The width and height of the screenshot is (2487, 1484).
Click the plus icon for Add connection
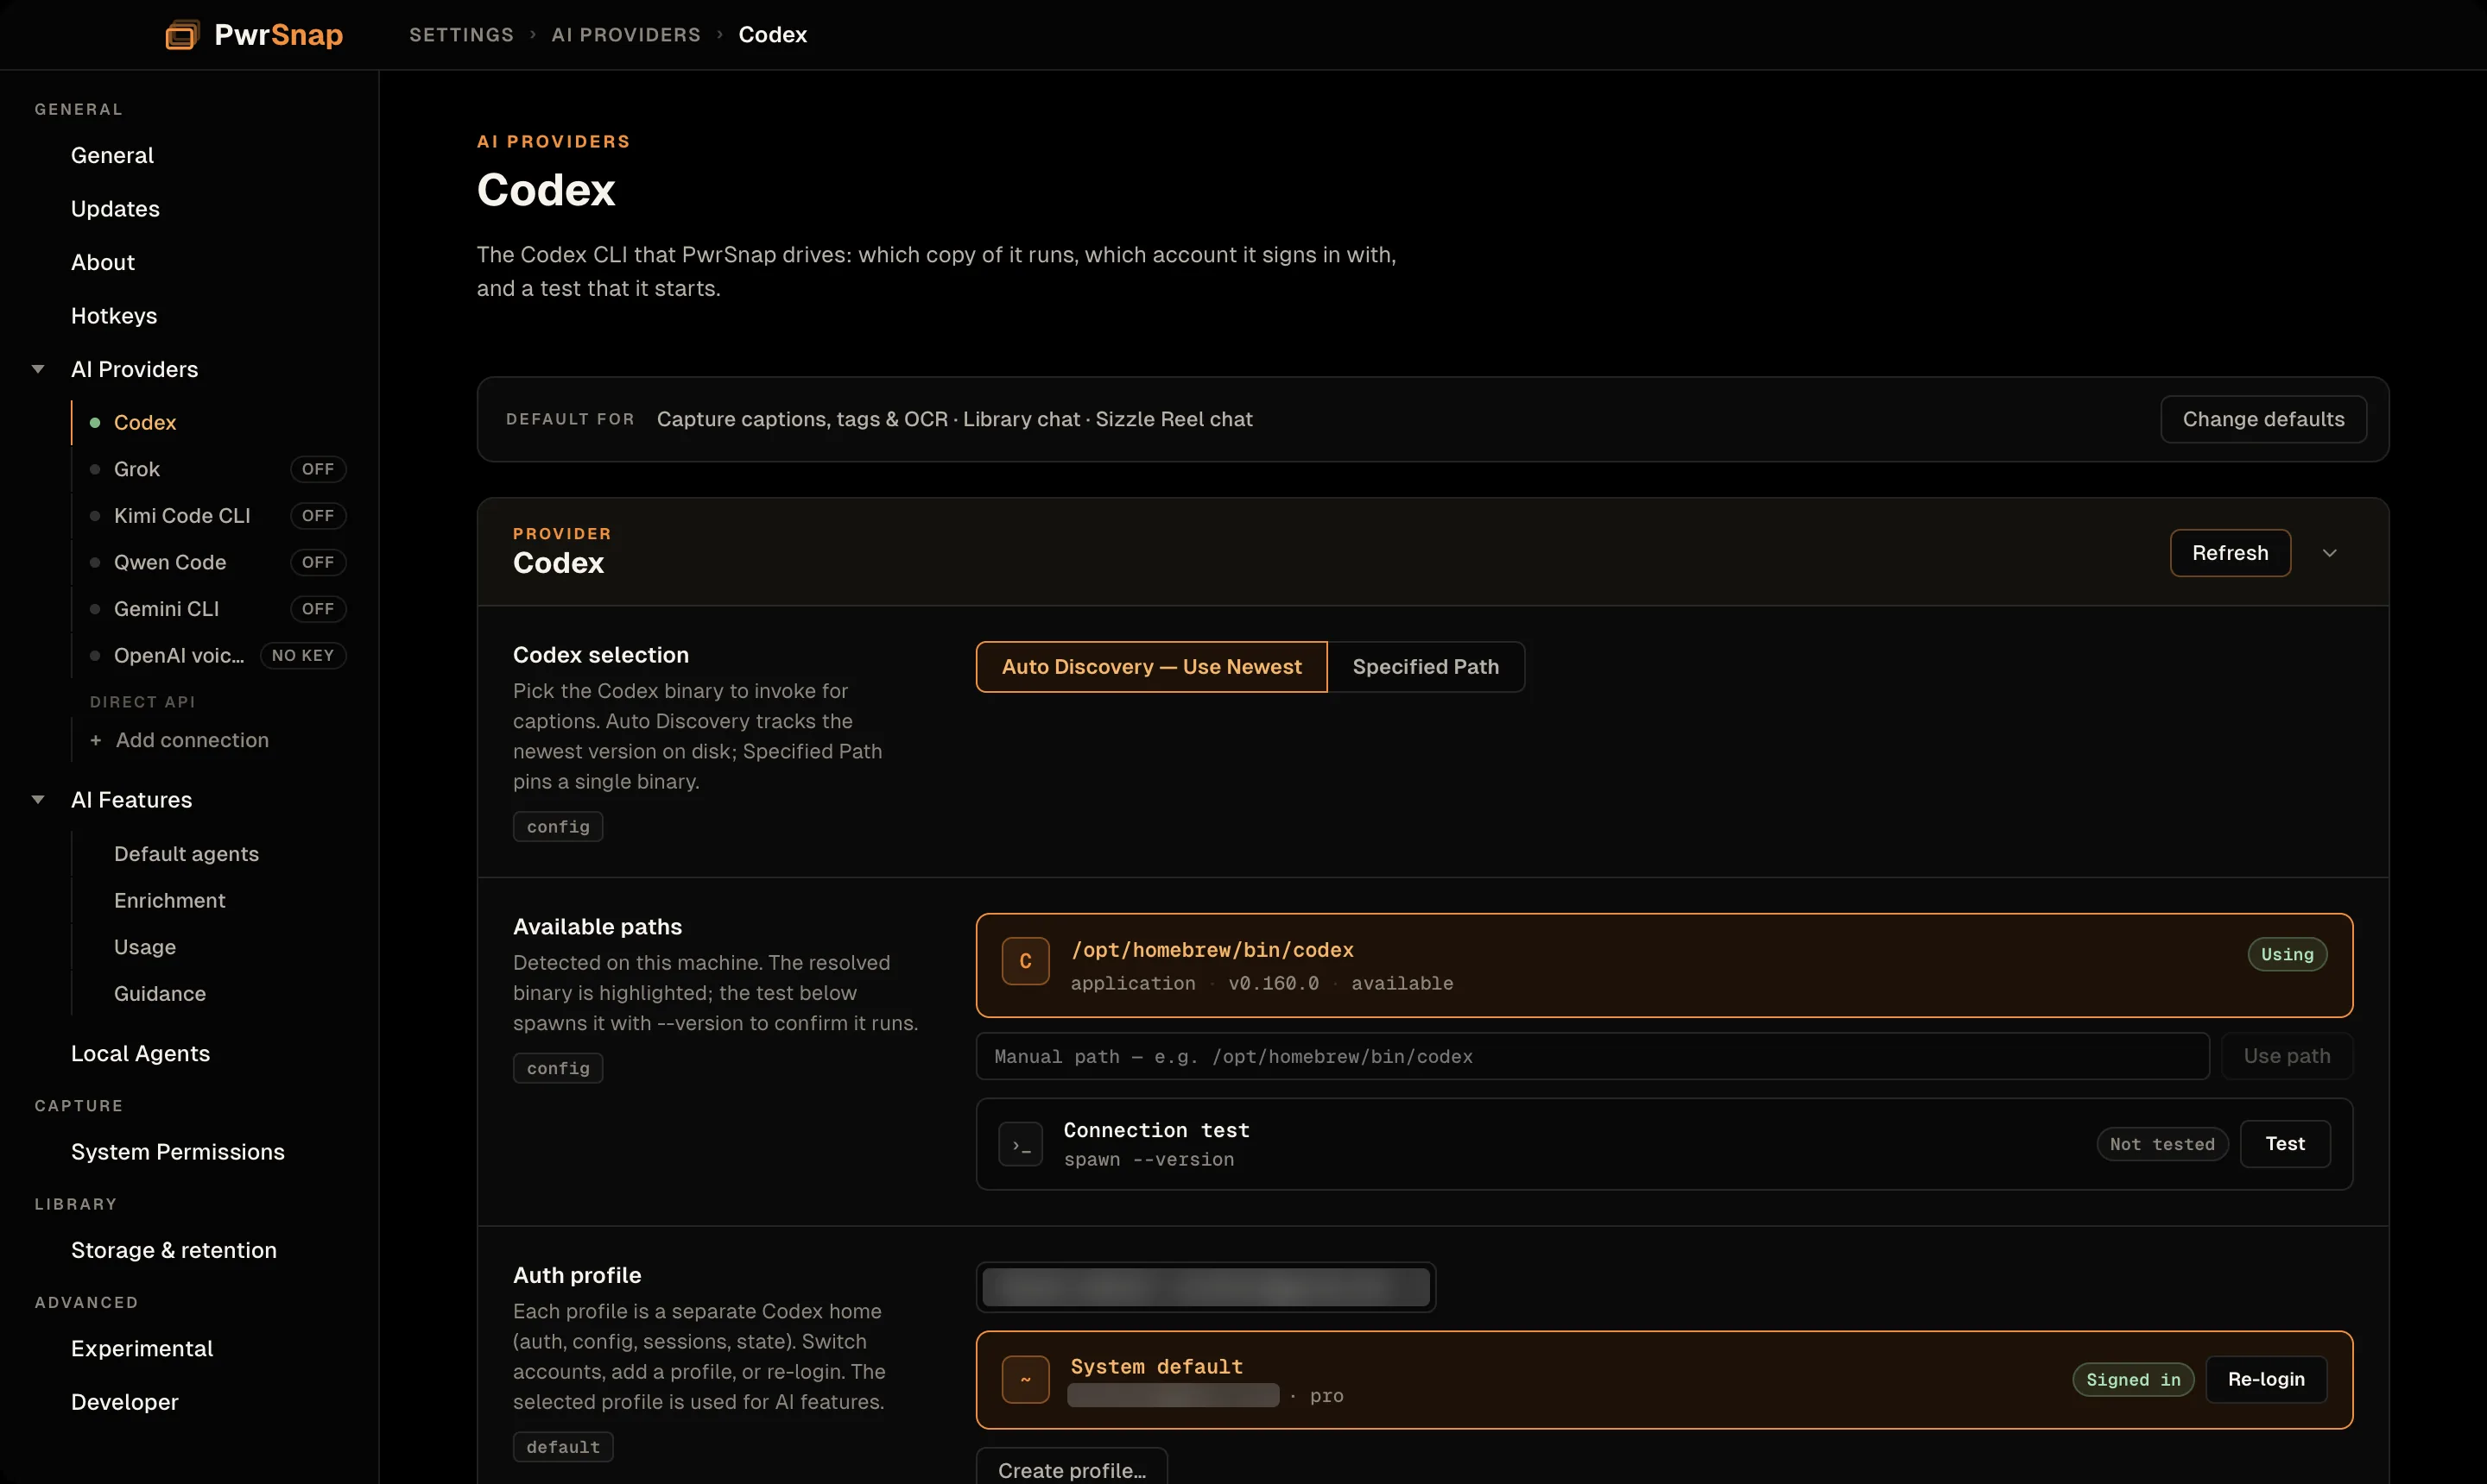[96, 740]
